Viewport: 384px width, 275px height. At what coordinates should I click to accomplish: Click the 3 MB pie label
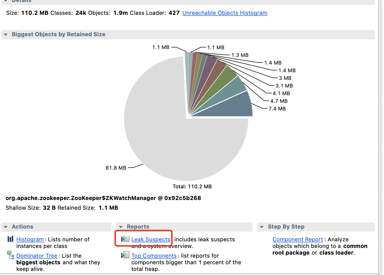[x=285, y=78]
